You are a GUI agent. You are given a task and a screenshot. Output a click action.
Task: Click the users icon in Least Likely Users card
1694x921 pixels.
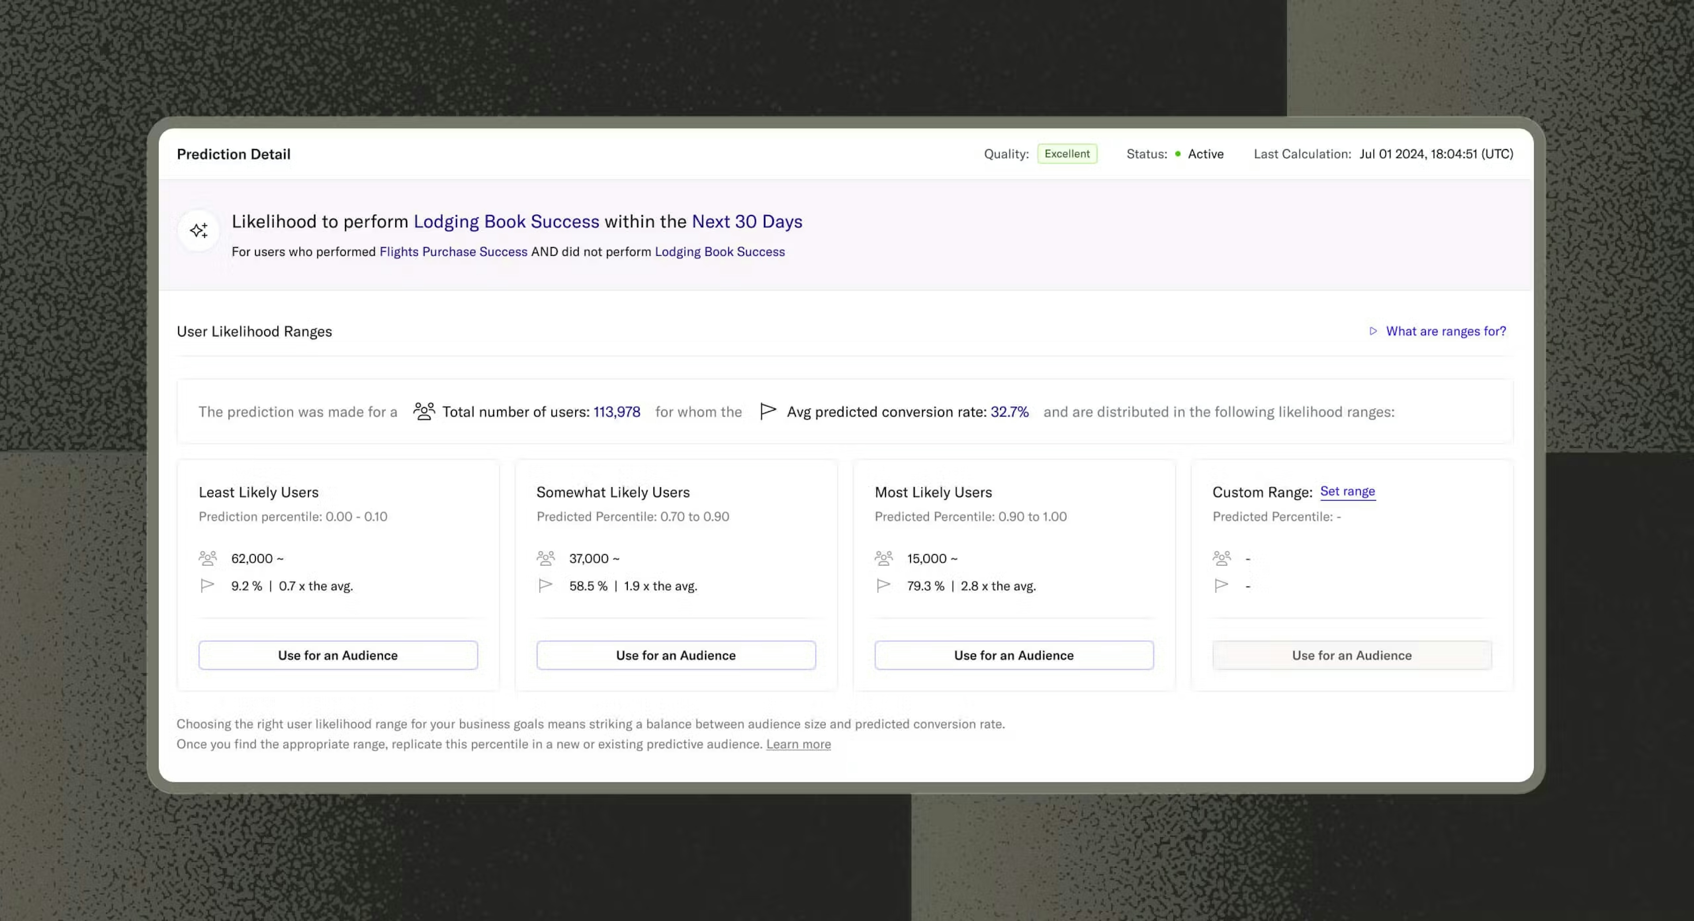[208, 558]
